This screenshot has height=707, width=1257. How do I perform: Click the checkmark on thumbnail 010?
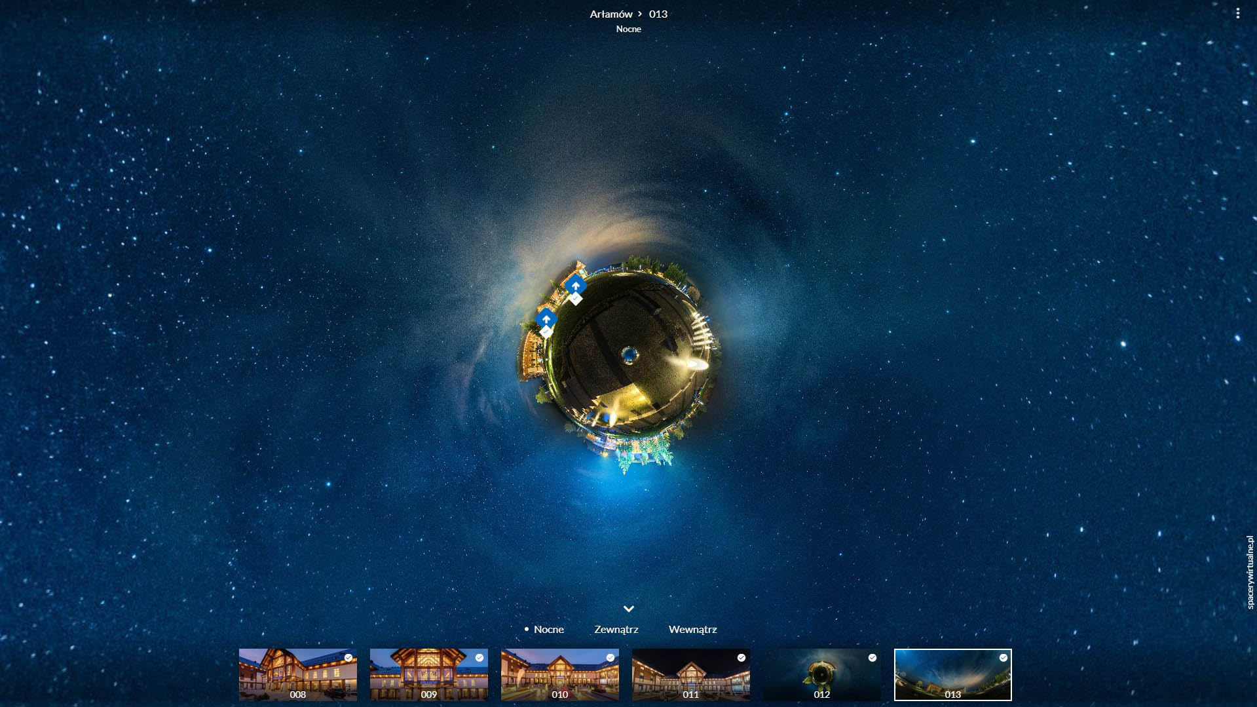[x=610, y=658]
